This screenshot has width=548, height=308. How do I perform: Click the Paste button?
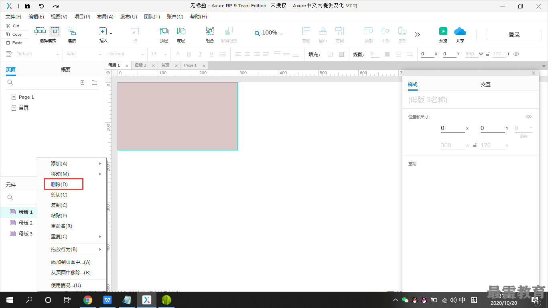click(14, 43)
